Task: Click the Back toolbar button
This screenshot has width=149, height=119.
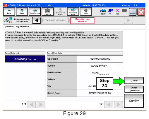Action: click(9, 12)
